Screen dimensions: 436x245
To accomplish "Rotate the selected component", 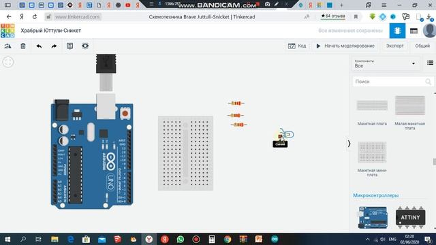I will coord(7,46).
